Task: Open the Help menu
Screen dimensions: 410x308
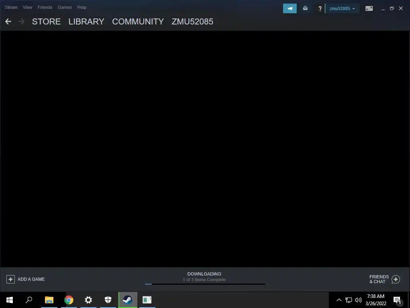Action: pos(82,7)
